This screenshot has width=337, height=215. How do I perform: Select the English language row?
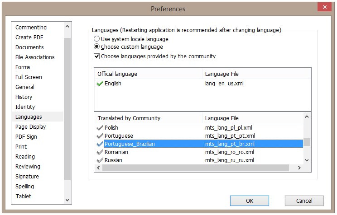click(x=202, y=84)
